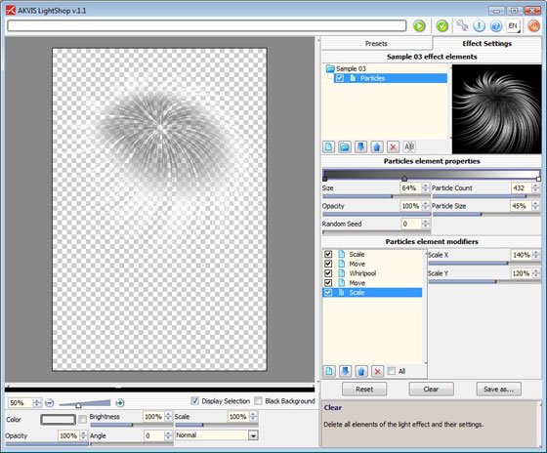Click the middle gradient stop marker
The image size is (547, 453).
pos(404,179)
